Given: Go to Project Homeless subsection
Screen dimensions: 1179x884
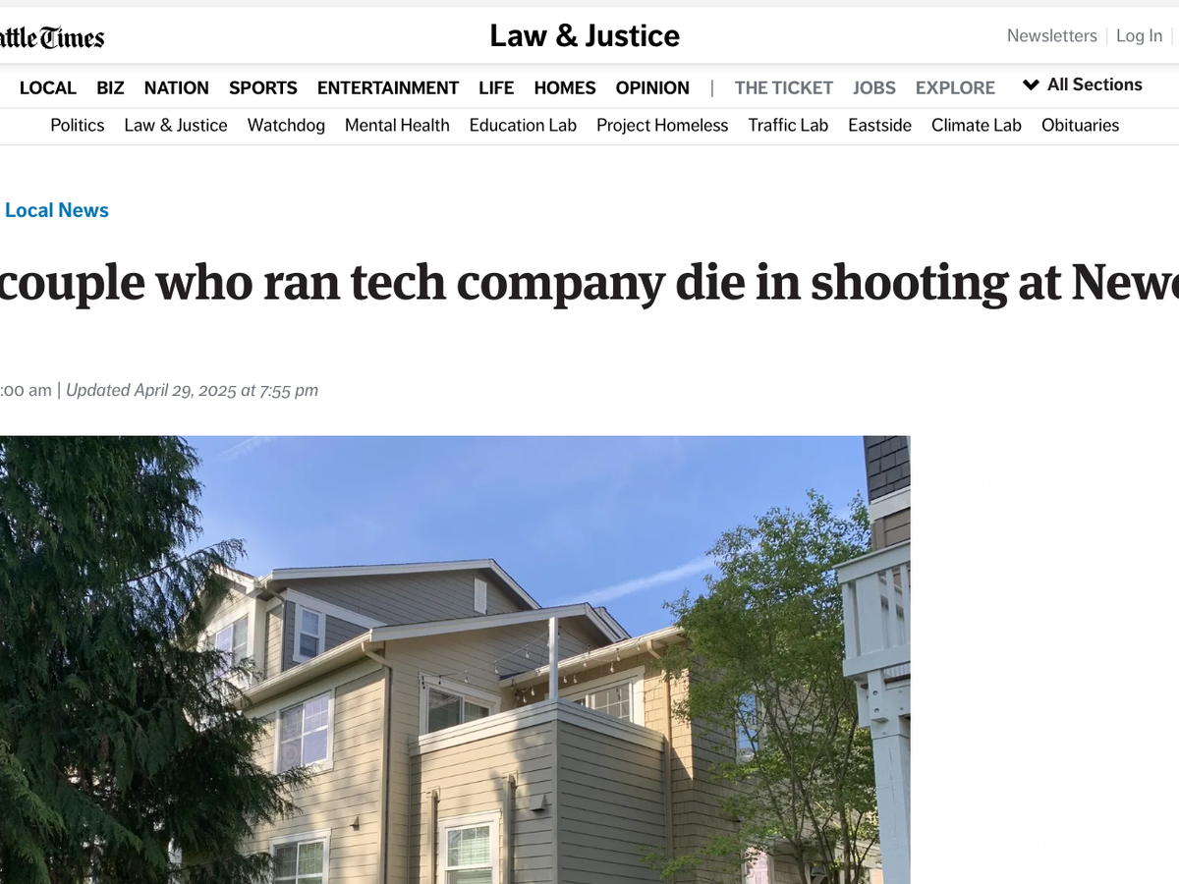Looking at the screenshot, I should click(662, 125).
